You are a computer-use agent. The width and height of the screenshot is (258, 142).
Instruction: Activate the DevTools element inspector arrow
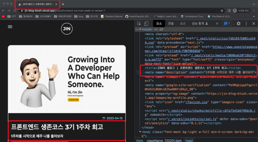click(x=139, y=24)
